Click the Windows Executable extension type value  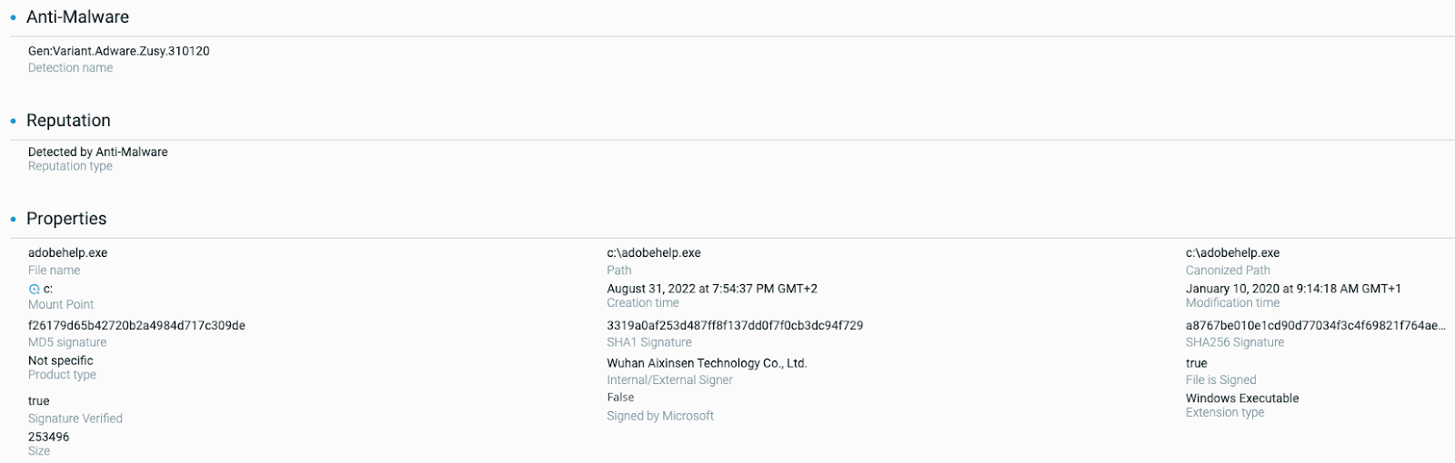(1242, 398)
